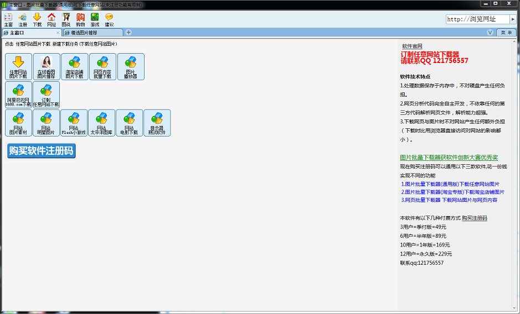Viewport: 520px width, 314px height.
Task: Open the 网站太平洋图库 tile
Action: [101, 123]
